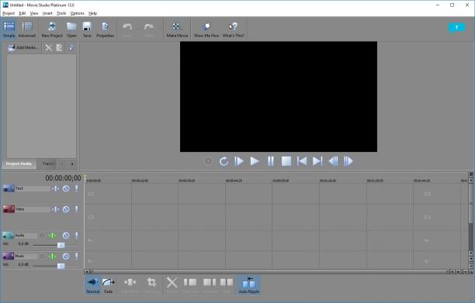
Task: Start playback with Play button
Action: (x=255, y=161)
